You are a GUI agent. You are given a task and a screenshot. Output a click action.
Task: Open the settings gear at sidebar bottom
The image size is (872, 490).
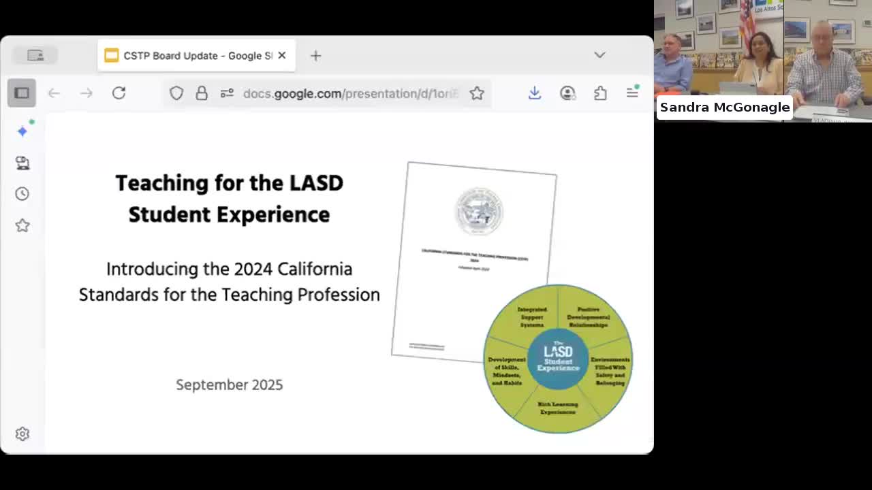pyautogui.click(x=22, y=434)
